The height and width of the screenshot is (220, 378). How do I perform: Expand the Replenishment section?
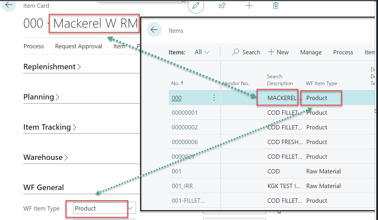[52, 67]
